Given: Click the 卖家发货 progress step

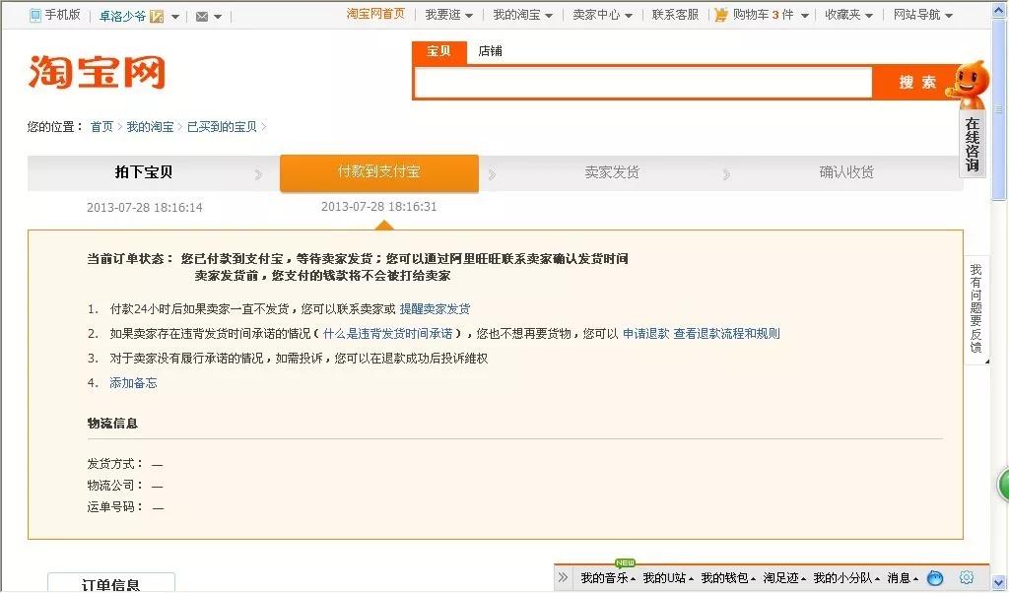Looking at the screenshot, I should (612, 172).
